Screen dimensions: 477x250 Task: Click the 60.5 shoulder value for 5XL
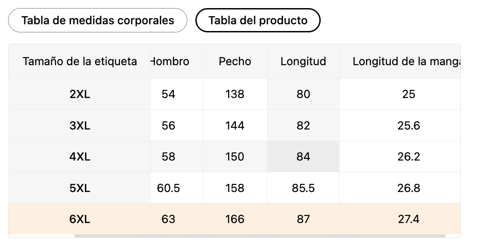tap(168, 188)
